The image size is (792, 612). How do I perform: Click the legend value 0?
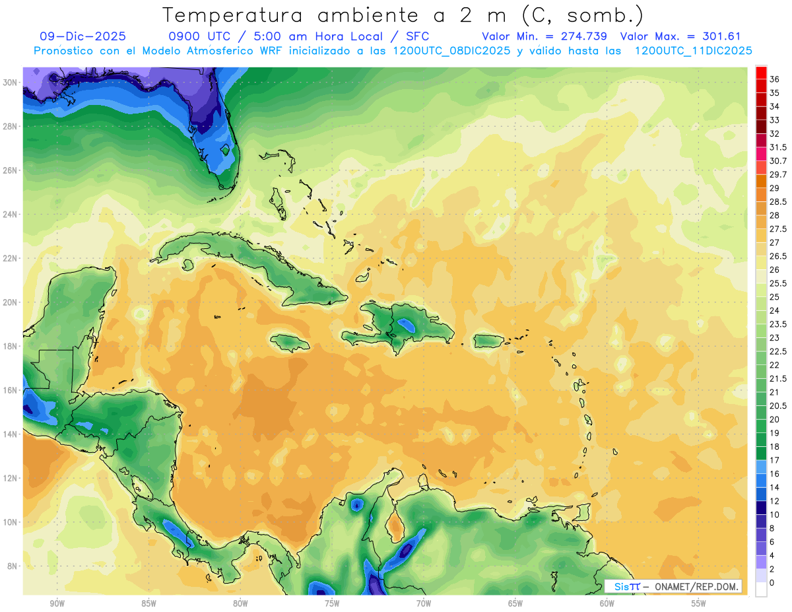(772, 583)
